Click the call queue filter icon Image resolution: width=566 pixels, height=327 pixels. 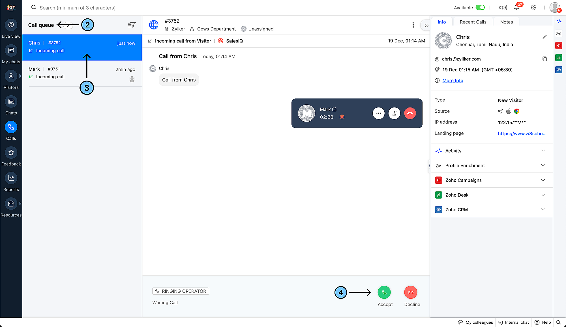(x=132, y=25)
